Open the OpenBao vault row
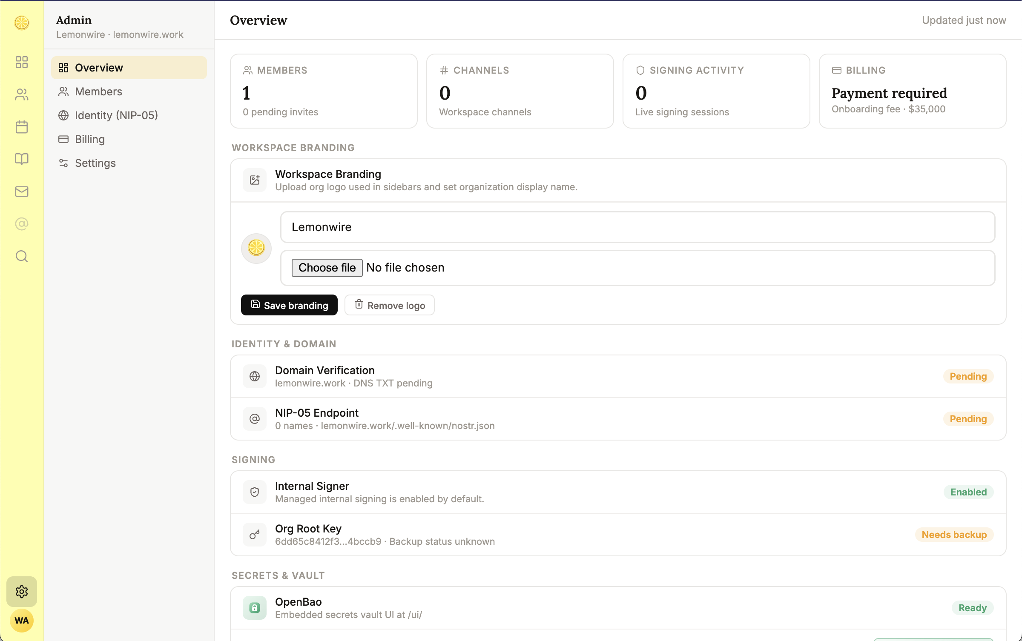This screenshot has width=1022, height=641. tap(618, 608)
